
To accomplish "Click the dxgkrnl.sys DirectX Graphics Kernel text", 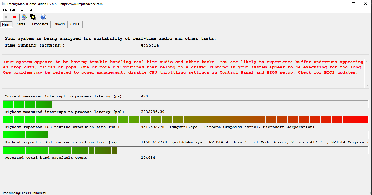I will pyautogui.click(x=242, y=127).
